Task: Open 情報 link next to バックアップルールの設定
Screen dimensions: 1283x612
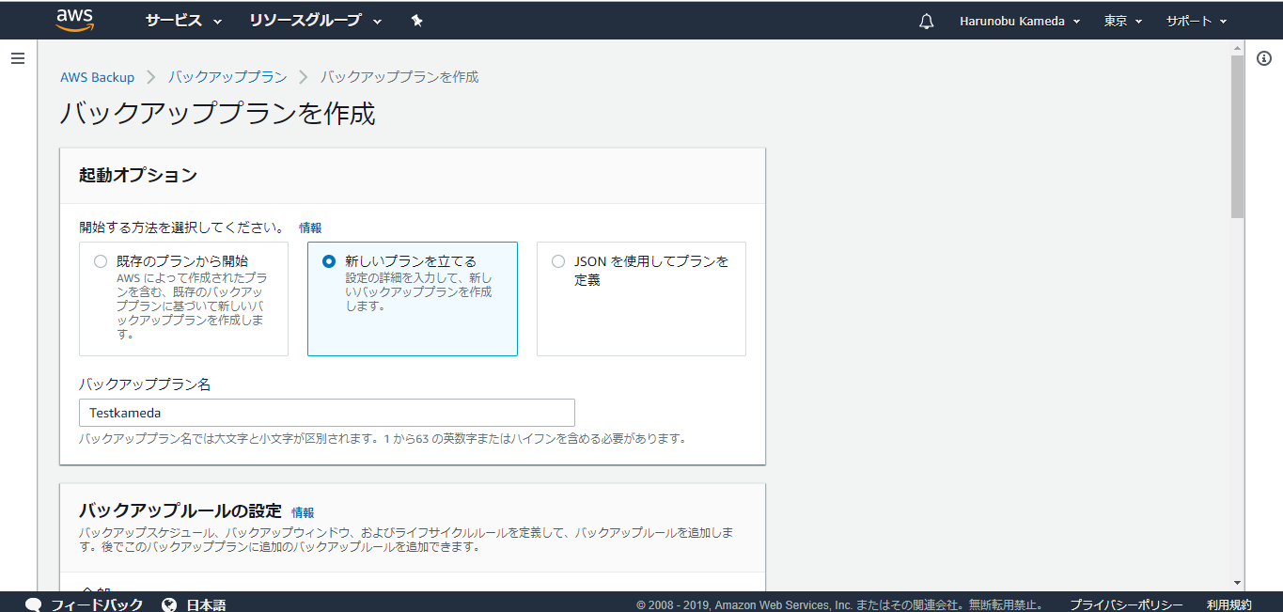Action: point(303,512)
